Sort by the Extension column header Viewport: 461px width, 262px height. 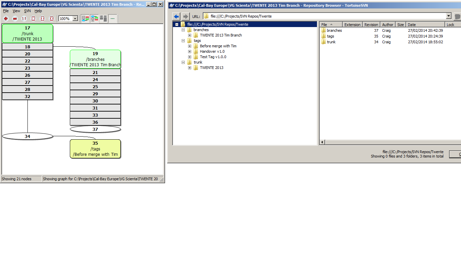(352, 25)
